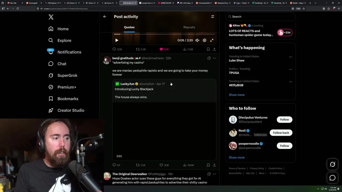
Task: Bookmark this page with star icon
Action: click(304, 9)
